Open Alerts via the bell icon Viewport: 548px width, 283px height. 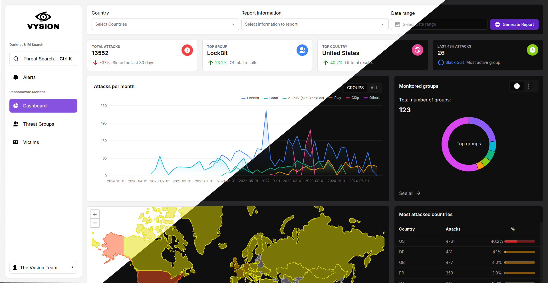click(x=16, y=77)
